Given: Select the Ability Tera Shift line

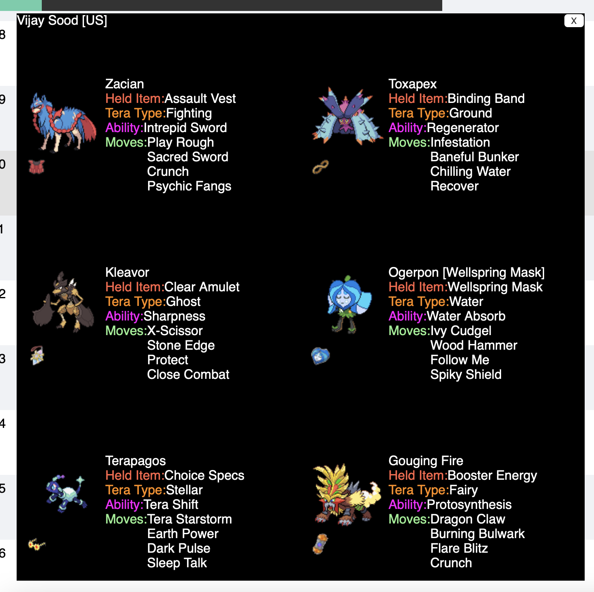Looking at the screenshot, I should tap(152, 504).
